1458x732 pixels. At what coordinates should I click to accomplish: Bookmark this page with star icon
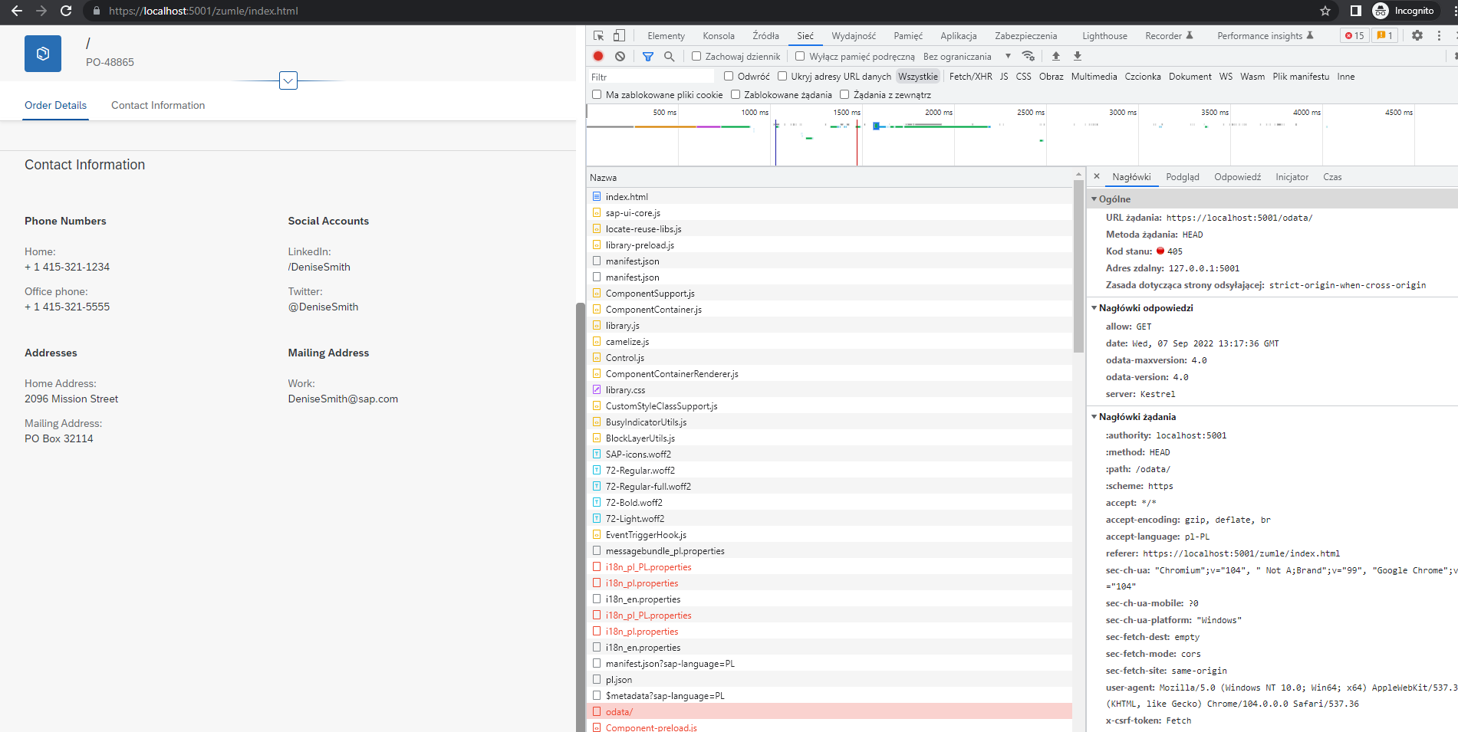click(x=1325, y=11)
